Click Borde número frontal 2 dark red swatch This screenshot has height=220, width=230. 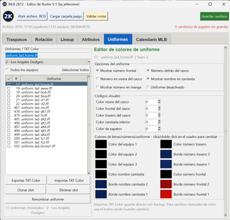[166, 184]
